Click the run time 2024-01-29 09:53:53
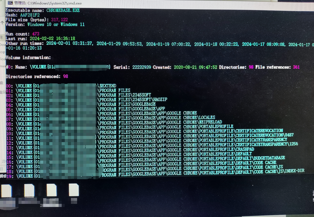 coord(119,44)
